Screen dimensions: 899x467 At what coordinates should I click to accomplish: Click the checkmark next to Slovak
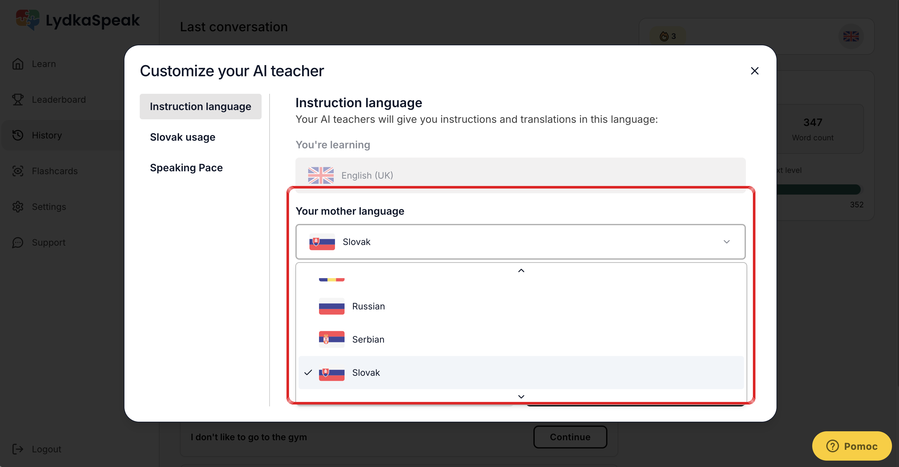coord(308,373)
